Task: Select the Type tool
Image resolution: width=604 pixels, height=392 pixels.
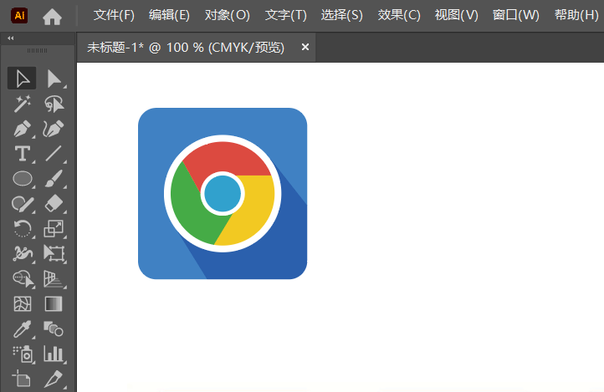Action: click(x=22, y=154)
